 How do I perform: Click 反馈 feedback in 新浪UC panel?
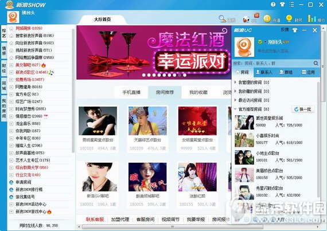[x=285, y=30]
